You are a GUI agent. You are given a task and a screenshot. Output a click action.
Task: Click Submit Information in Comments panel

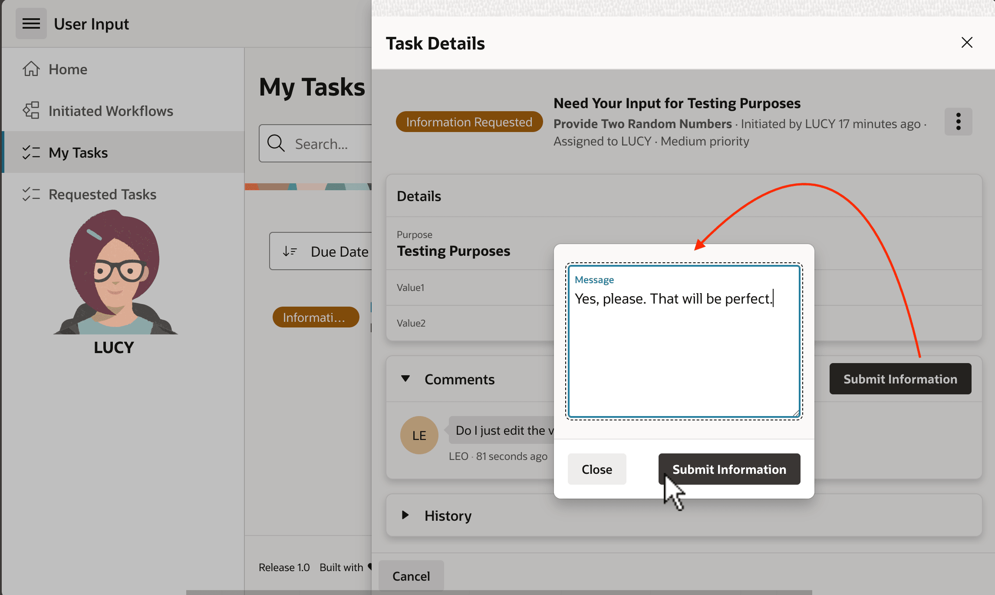(x=900, y=379)
